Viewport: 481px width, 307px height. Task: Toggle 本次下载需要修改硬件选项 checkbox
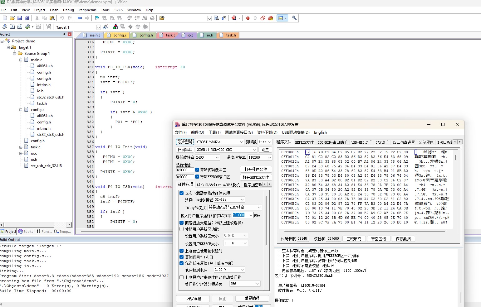point(181,193)
